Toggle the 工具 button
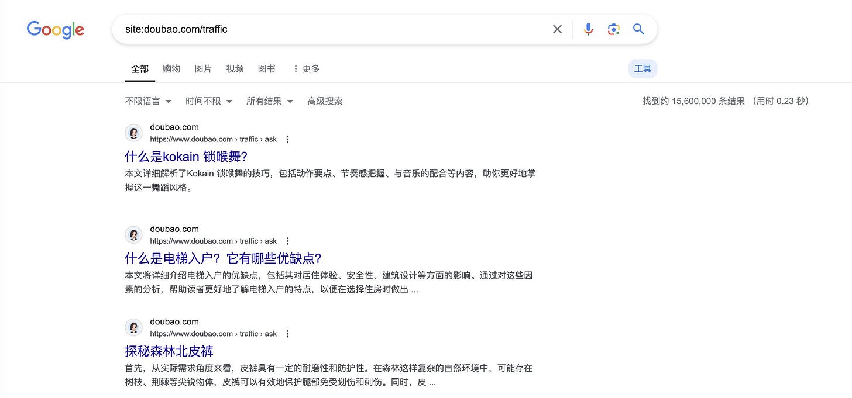Screen dimensions: 852x398 (643, 69)
